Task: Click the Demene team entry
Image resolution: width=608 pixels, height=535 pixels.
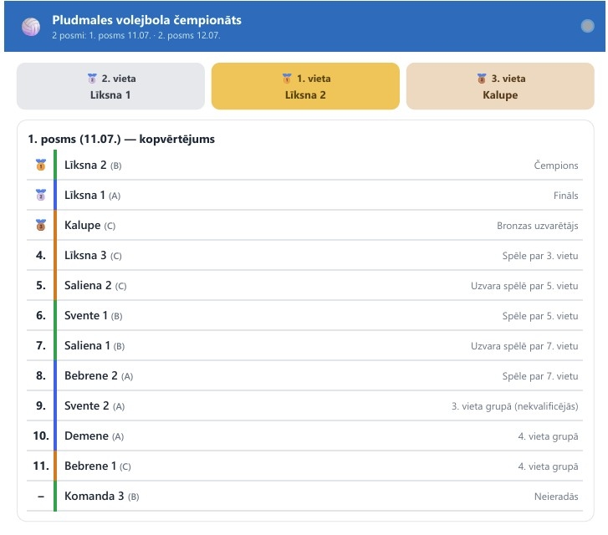Action: coord(304,436)
